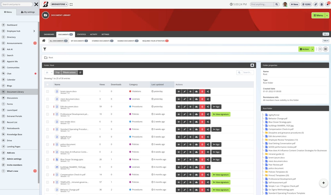Check the select-all checkbox in the table header
This screenshot has height=195, width=331.
point(48,84)
